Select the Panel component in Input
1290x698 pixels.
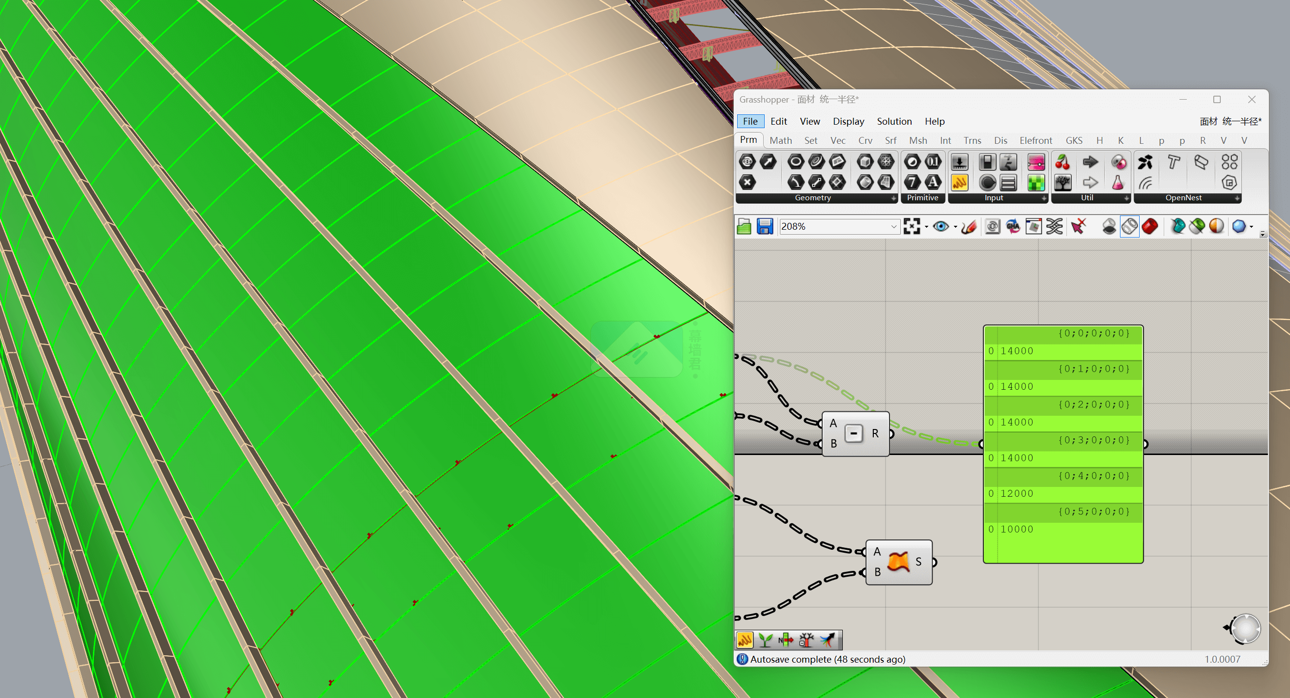pyautogui.click(x=959, y=183)
